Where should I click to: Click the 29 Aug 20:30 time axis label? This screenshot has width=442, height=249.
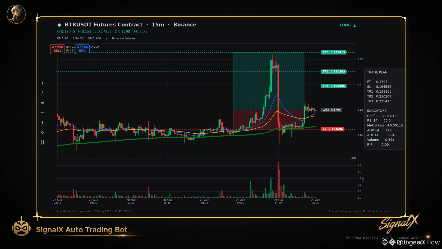(x=316, y=201)
